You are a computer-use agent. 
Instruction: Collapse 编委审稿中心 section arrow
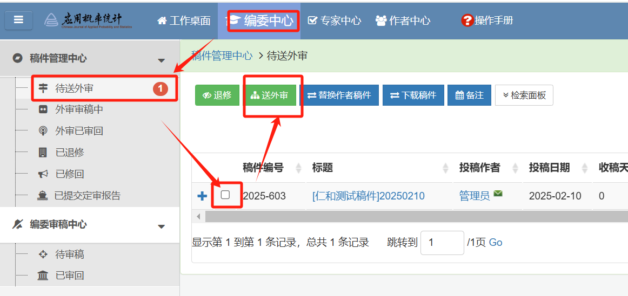tap(161, 227)
